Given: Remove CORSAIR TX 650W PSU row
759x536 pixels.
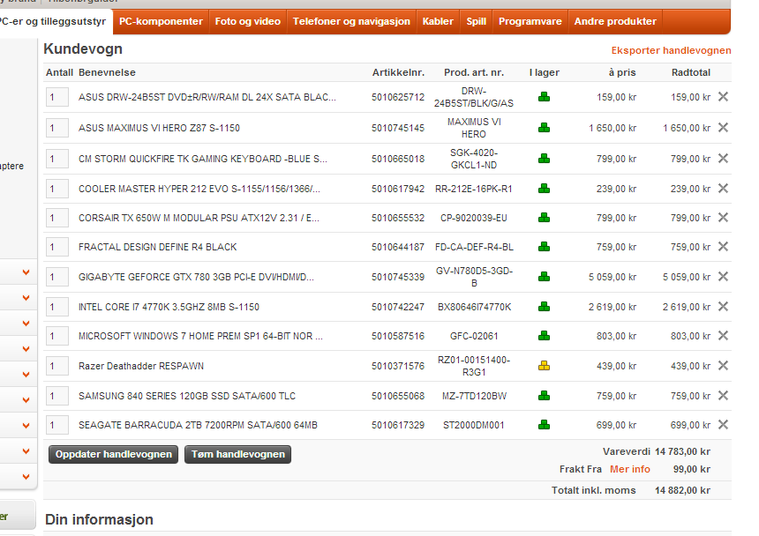Looking at the screenshot, I should point(723,218).
